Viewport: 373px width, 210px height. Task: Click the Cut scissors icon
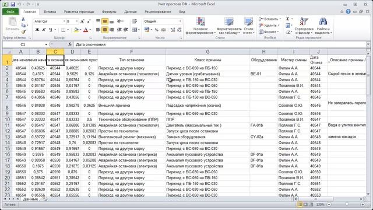coord(23,19)
